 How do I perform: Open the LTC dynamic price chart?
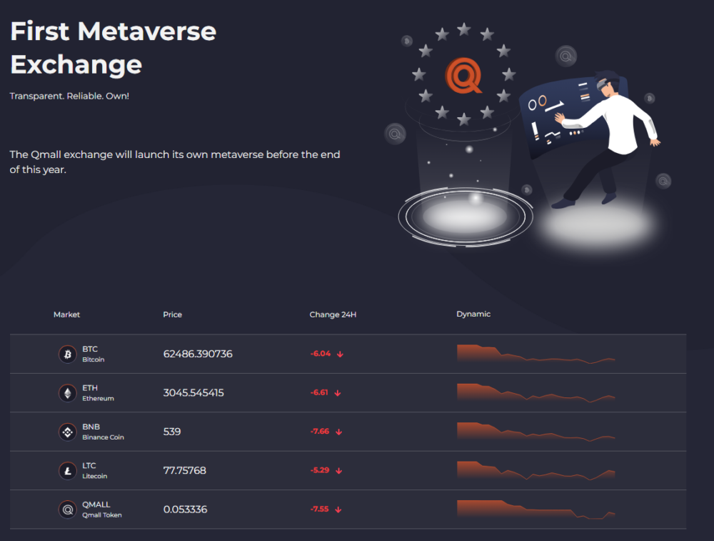(x=536, y=471)
